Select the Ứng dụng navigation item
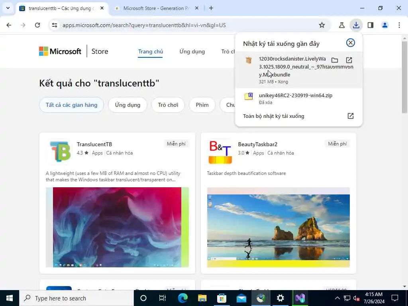408x306 pixels. (192, 51)
